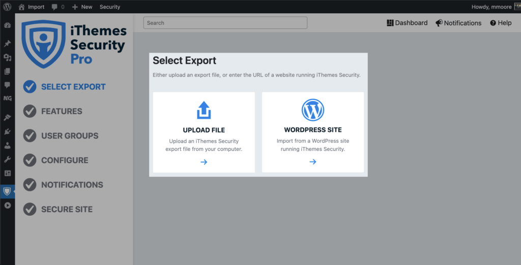
Task: Open Tools via the wrench icon
Action: [x=7, y=159]
